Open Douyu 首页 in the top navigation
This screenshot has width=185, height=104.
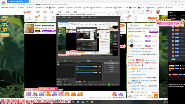38,12
